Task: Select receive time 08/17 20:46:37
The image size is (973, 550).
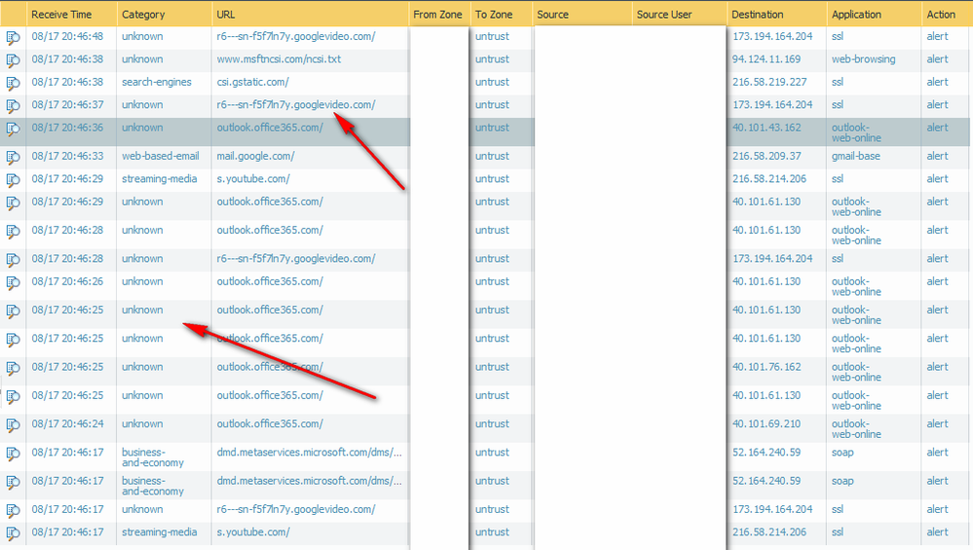Action: 67,104
